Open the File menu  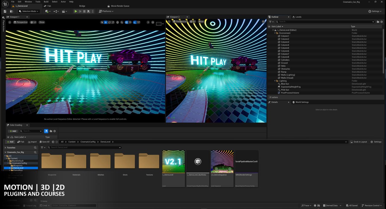[x=13, y=2]
